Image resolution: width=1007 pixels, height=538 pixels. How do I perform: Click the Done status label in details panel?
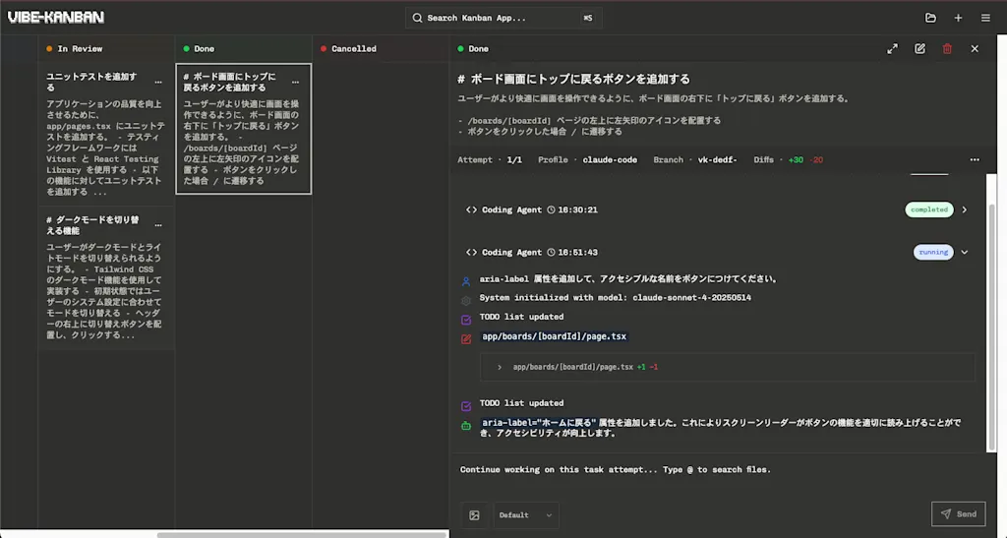(478, 49)
